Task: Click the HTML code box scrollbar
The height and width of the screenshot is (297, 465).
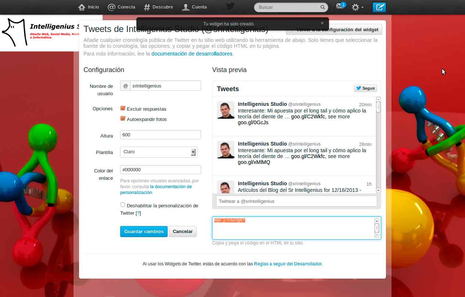Action: (377, 228)
